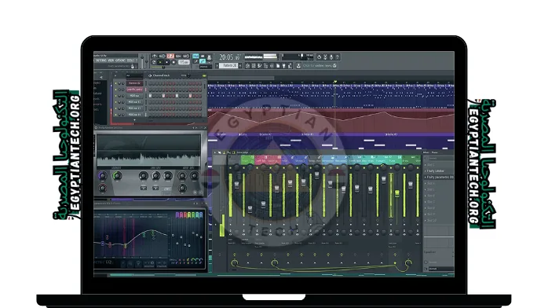Open the OPTIONS menu
The image size is (548, 308).
(x=121, y=60)
